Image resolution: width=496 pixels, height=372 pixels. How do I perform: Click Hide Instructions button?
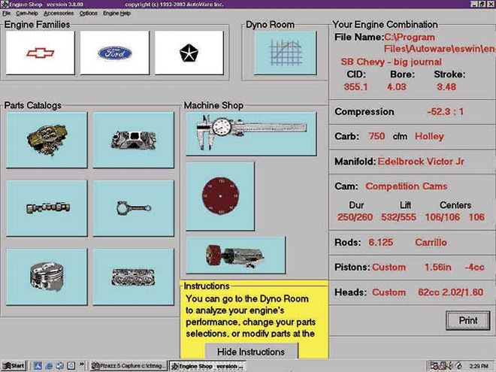251,352
